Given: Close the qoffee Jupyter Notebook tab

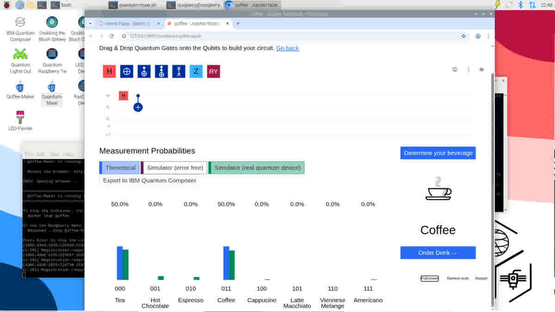Looking at the screenshot, I should point(228,23).
